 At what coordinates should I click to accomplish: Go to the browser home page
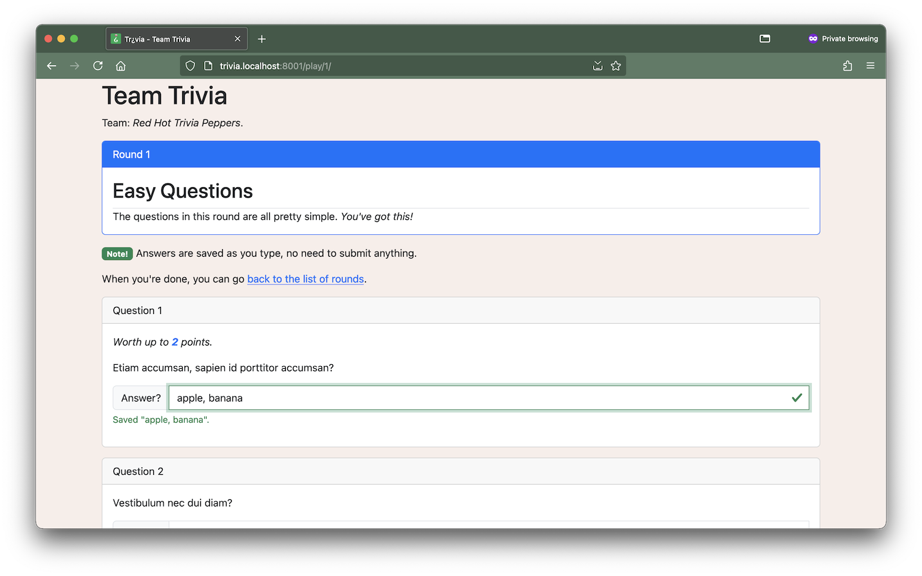pyautogui.click(x=120, y=66)
